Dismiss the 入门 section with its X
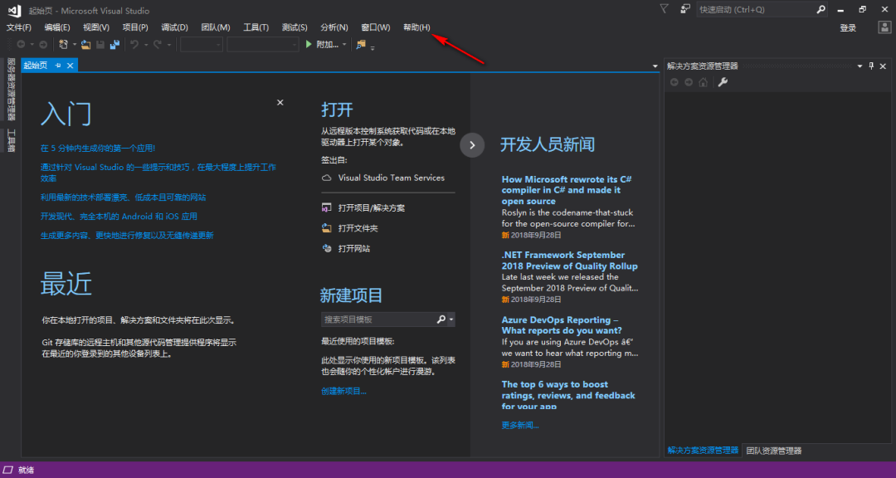 click(280, 102)
